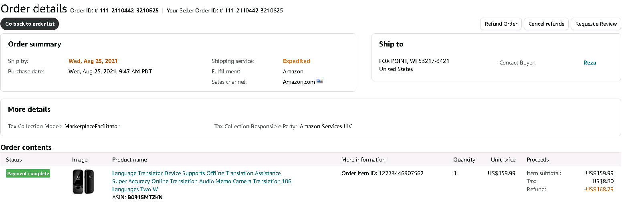Click the FOX POINT shipping address
Screen dimensions: 624x202
pyautogui.click(x=414, y=61)
